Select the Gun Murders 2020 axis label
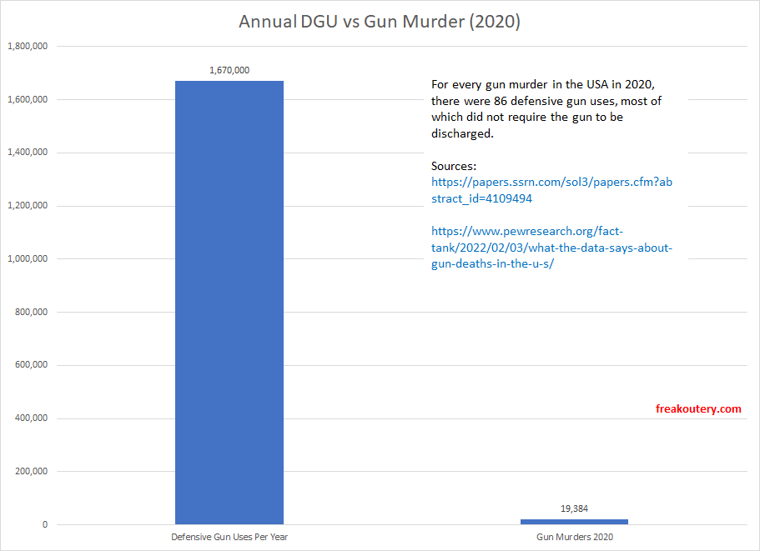The image size is (760, 551). click(574, 537)
